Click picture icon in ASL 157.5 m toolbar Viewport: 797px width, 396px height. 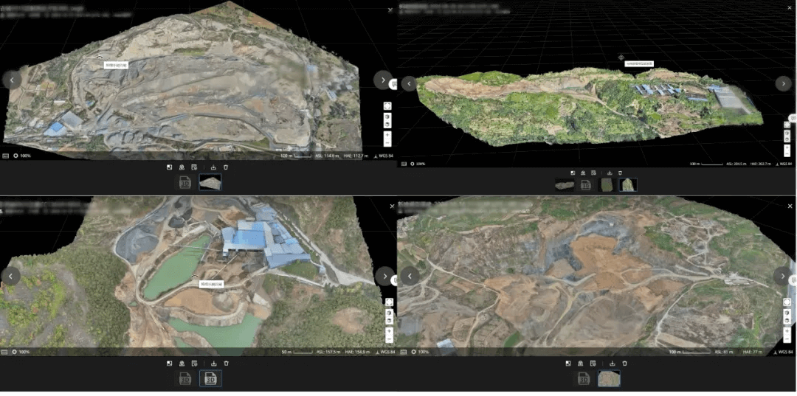[169, 364]
